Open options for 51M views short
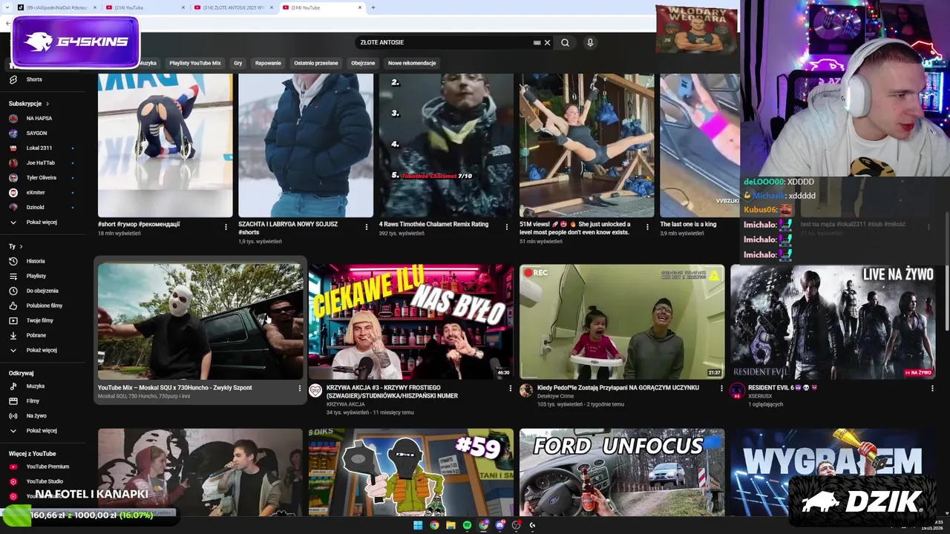Image resolution: width=950 pixels, height=534 pixels. tap(647, 227)
